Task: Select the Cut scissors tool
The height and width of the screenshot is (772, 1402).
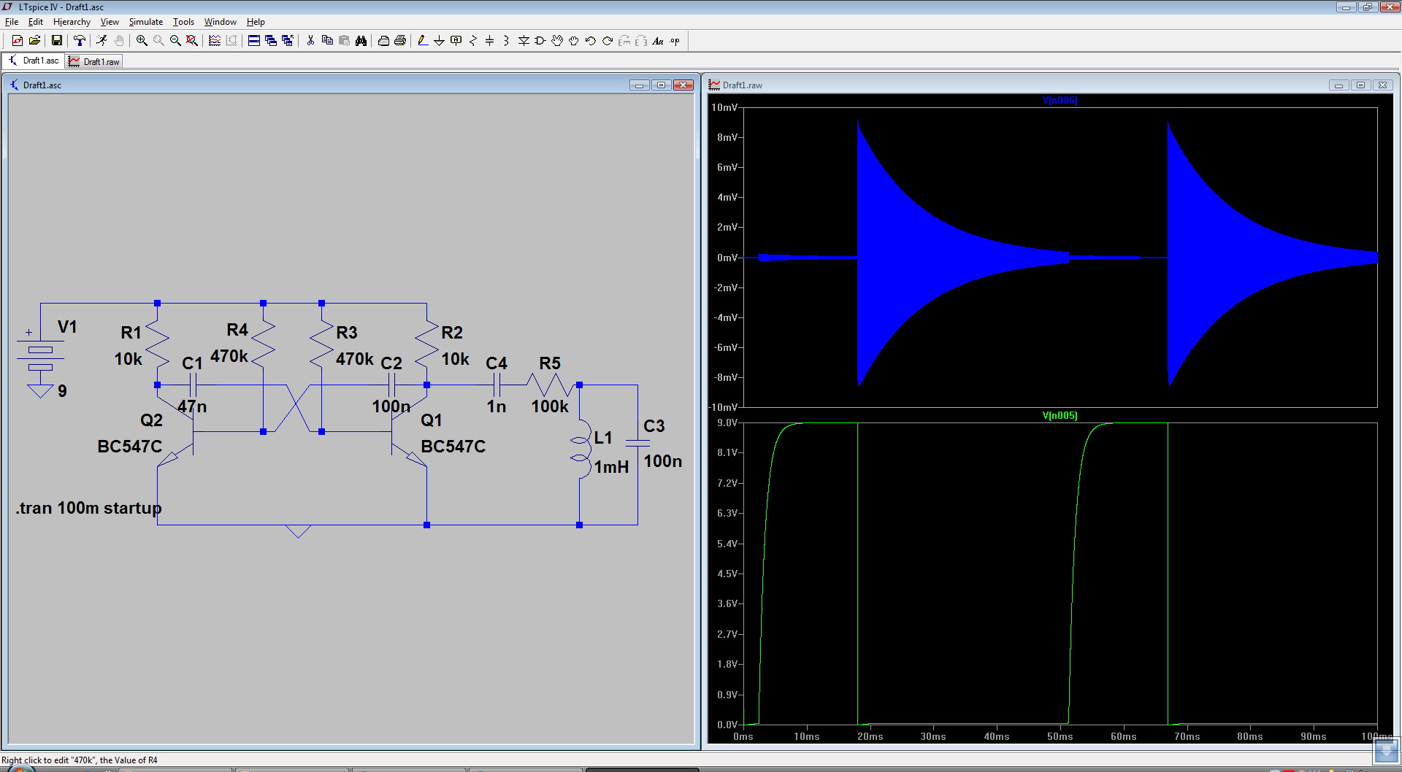Action: (x=310, y=41)
